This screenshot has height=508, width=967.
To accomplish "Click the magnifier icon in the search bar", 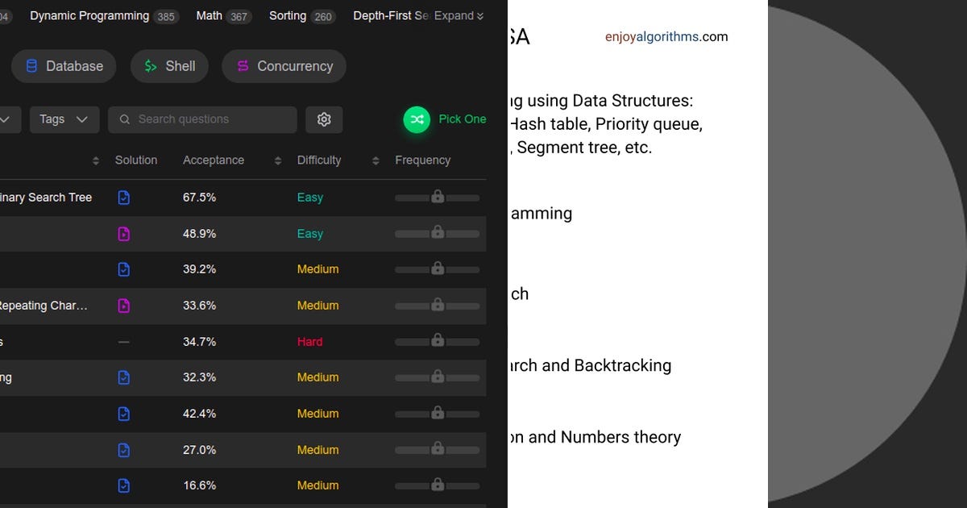I will (x=125, y=119).
